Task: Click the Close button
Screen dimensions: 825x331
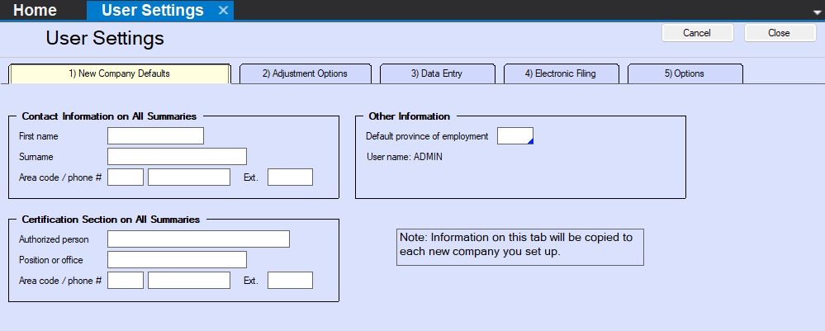Action: coord(779,33)
